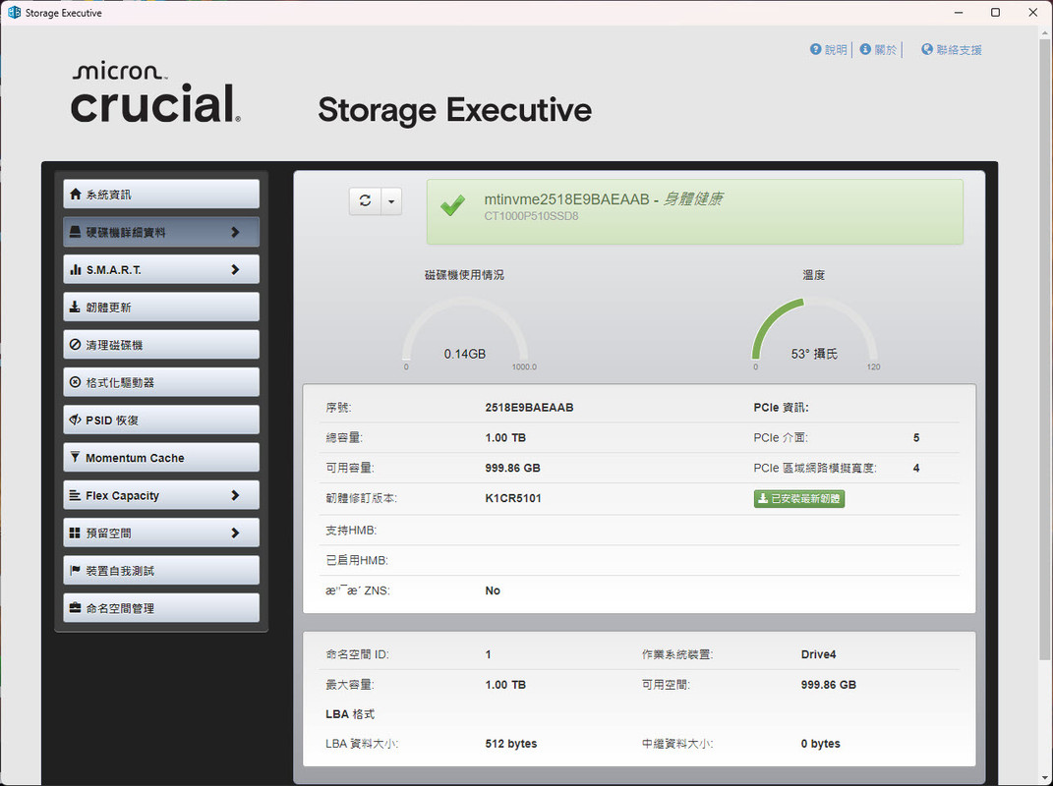The image size is (1053, 786).
Task: Click the grid icon beside 預留空間
Action: click(75, 533)
